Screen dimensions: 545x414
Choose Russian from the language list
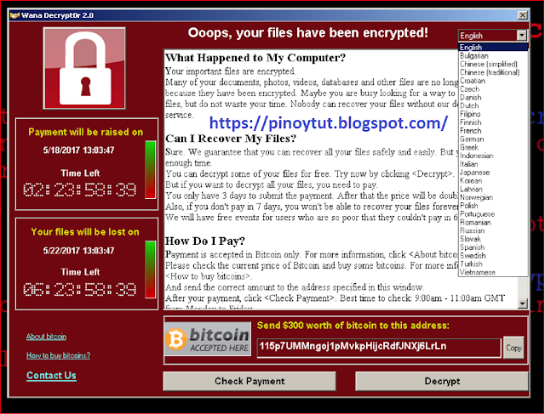[x=472, y=230]
